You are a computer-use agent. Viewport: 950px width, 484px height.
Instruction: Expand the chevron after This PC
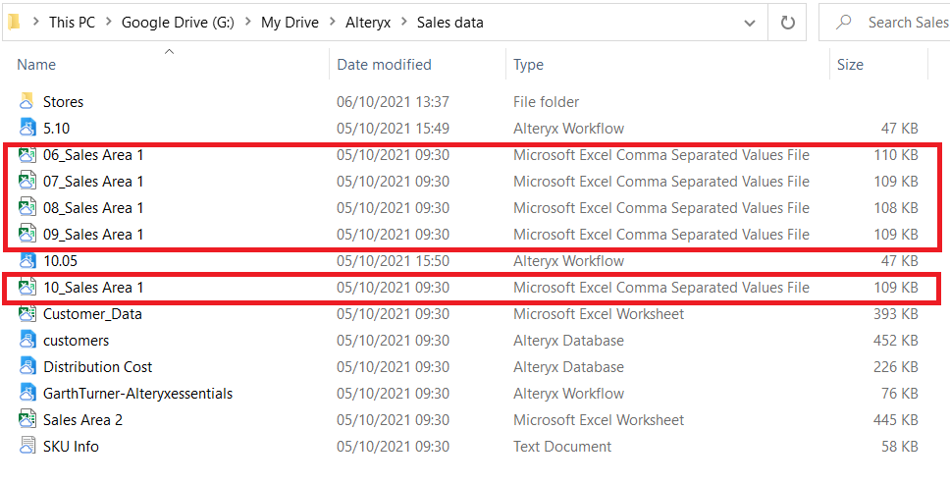tap(108, 23)
